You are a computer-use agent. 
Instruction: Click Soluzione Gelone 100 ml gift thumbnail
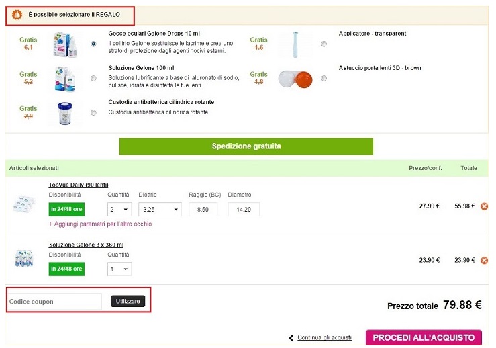click(x=64, y=79)
